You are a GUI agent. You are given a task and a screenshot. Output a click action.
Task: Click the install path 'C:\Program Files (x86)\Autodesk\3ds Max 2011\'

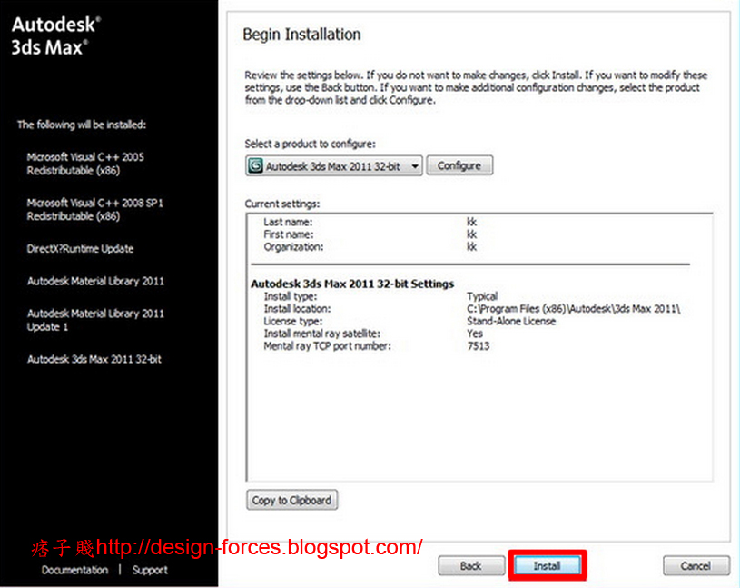[574, 309]
